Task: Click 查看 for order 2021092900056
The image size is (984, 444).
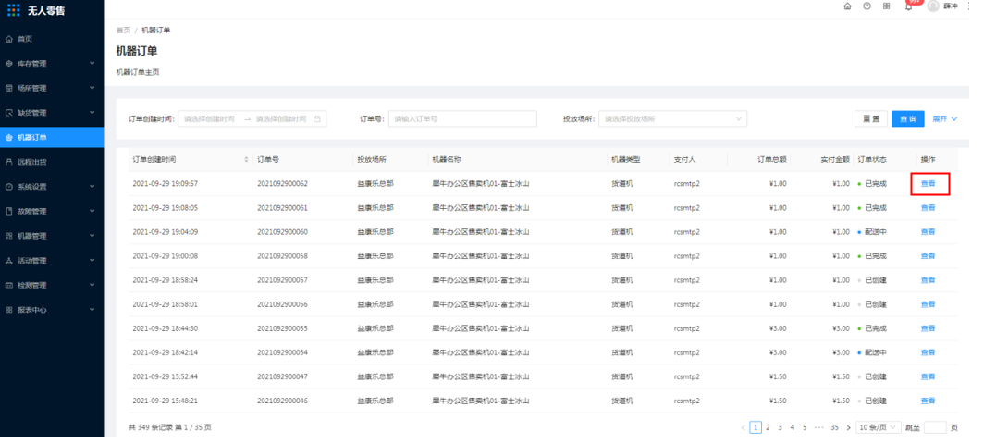Action: [x=929, y=304]
